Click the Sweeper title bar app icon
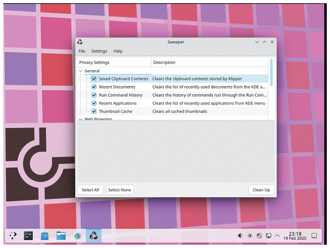This screenshot has width=330, height=248. tap(80, 42)
